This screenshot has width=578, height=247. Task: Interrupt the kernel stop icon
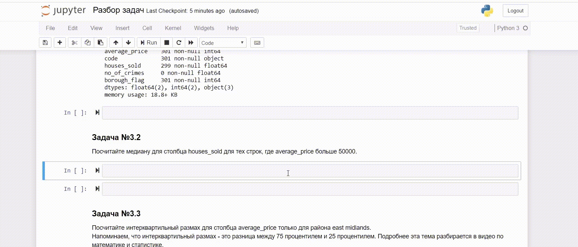pos(167,42)
